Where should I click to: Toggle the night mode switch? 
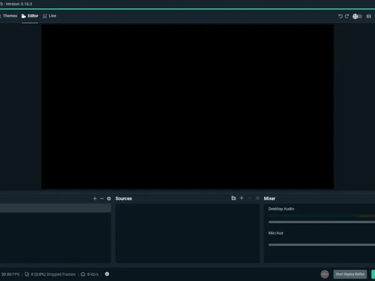(357, 16)
